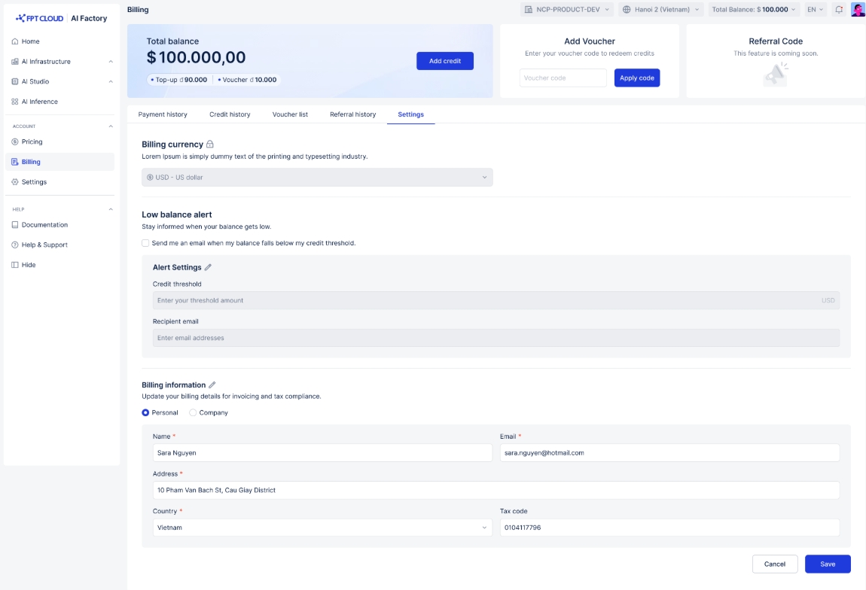
Task: Click the Voucher code input field
Action: tap(563, 78)
